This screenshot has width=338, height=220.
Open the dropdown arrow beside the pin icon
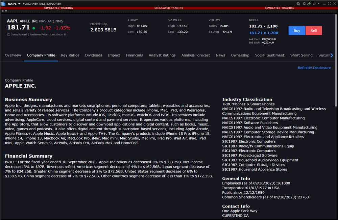coord(318,3)
